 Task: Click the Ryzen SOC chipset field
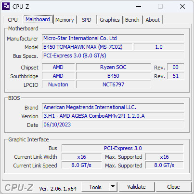coord(114,67)
